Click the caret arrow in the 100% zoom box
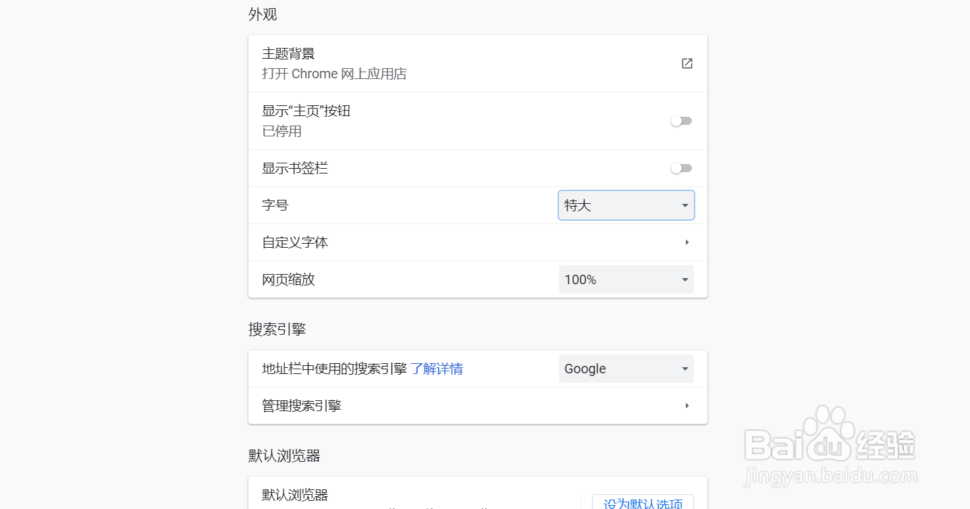 click(684, 279)
